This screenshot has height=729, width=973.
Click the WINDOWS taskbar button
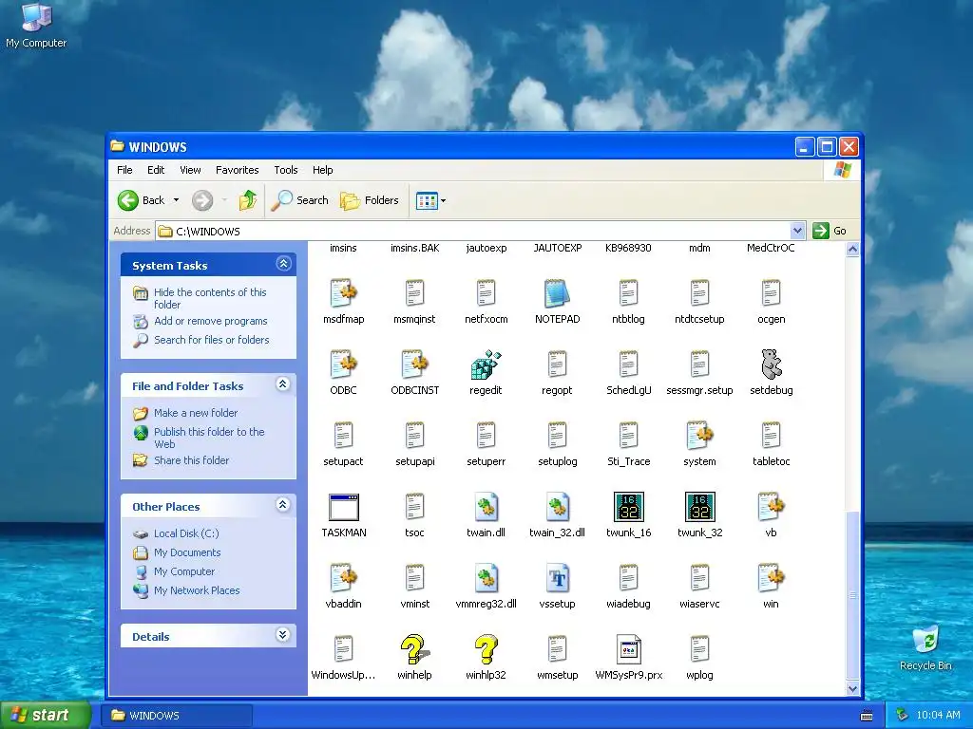point(177,716)
